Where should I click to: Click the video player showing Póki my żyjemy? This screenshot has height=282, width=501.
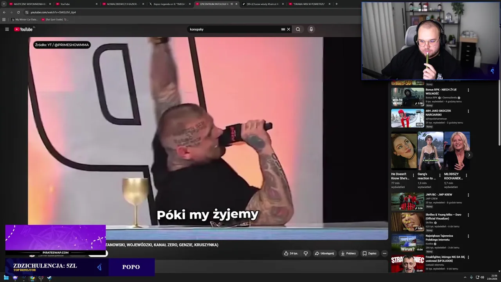[208, 138]
